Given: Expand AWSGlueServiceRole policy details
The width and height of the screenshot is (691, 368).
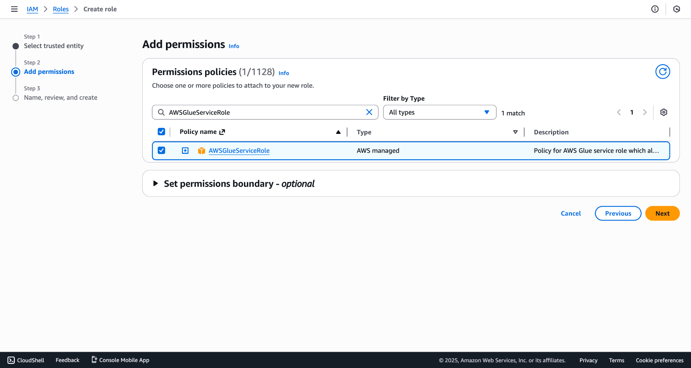Looking at the screenshot, I should coord(185,150).
